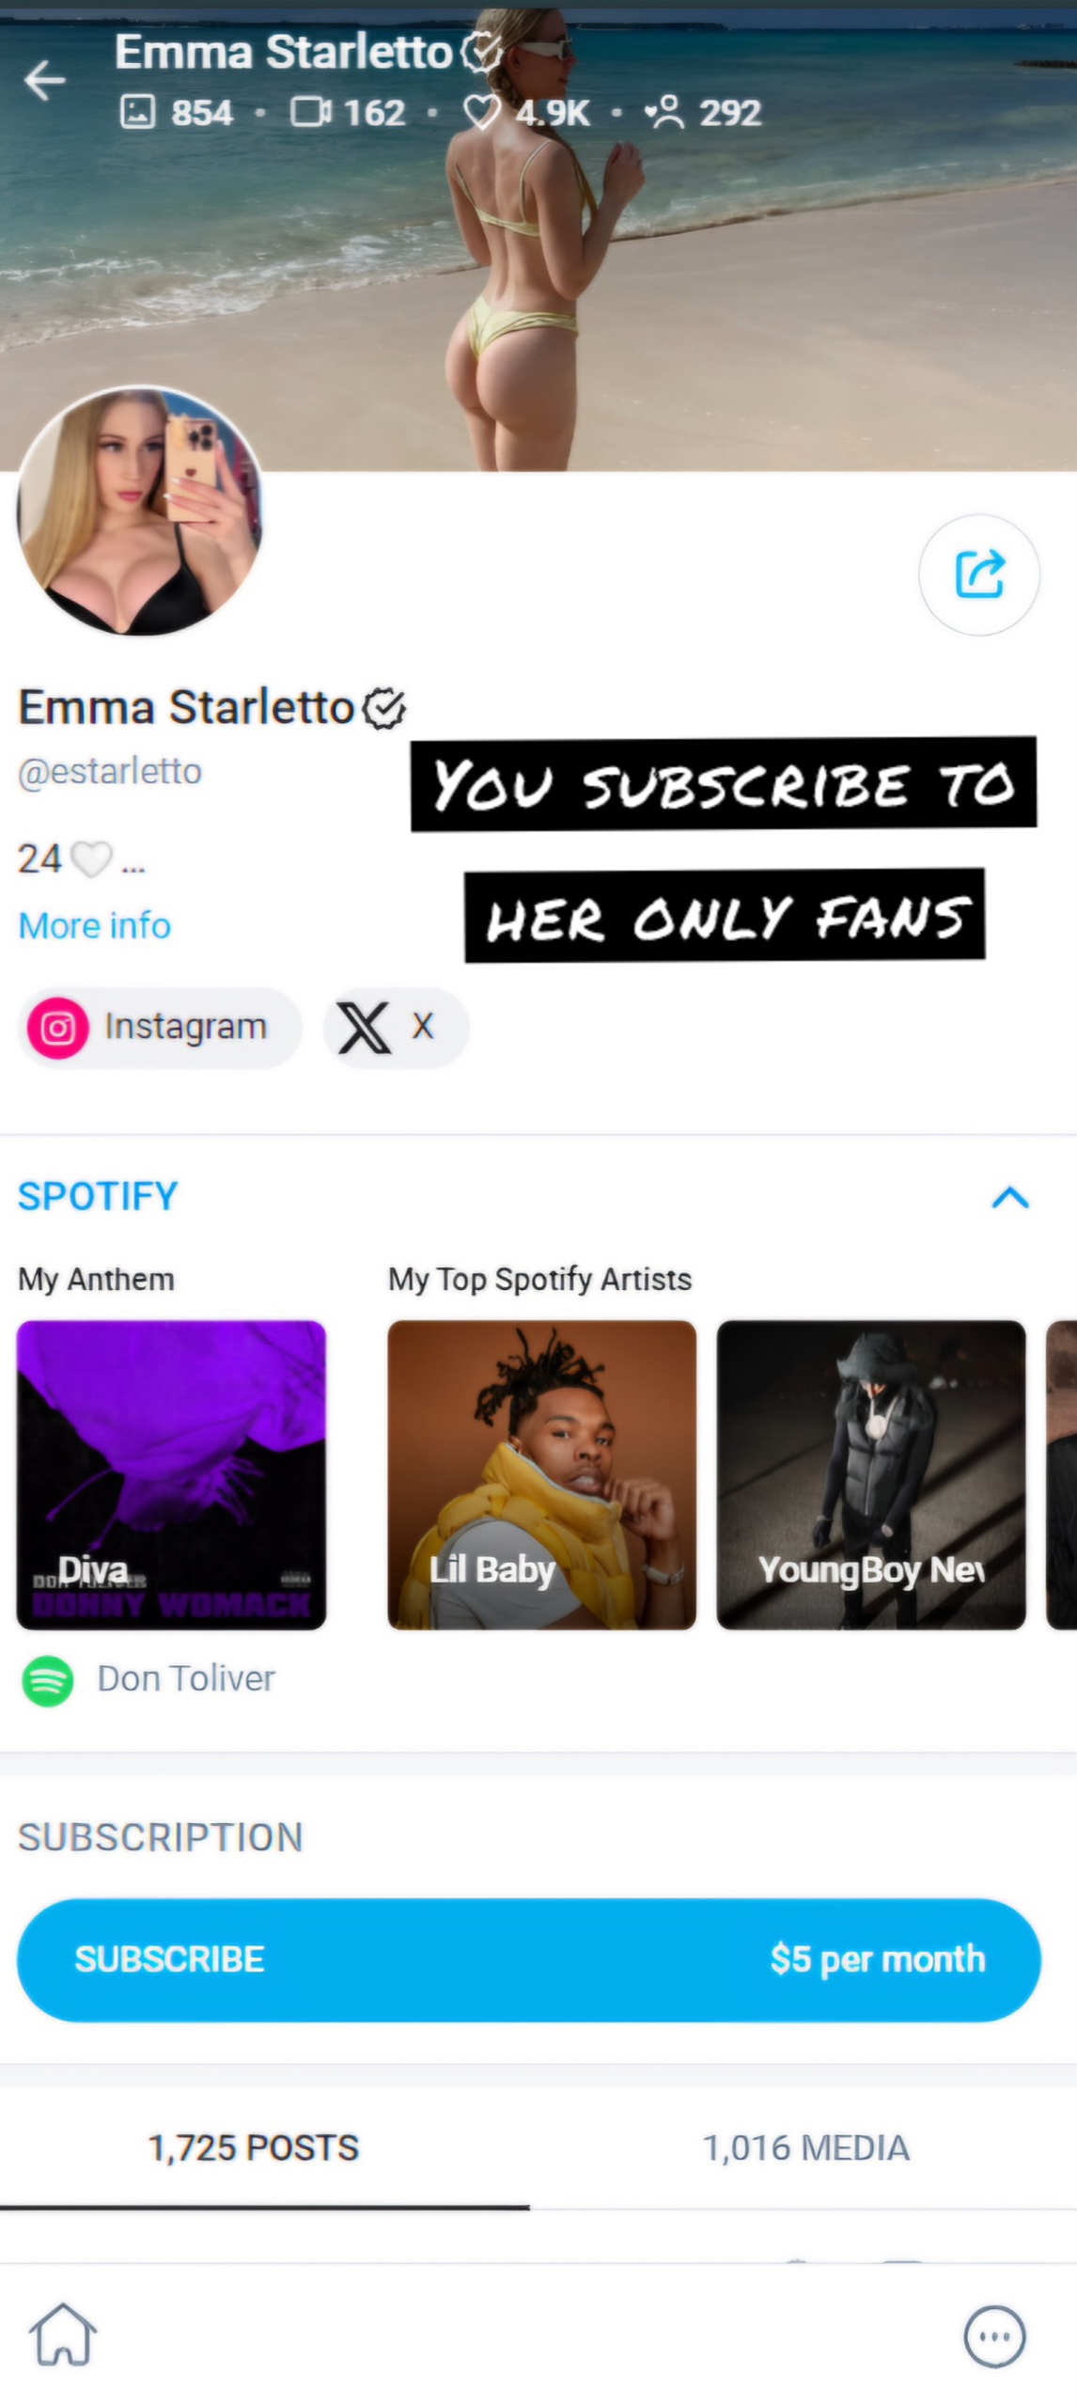The height and width of the screenshot is (2407, 1077).
Task: Tap the back arrow icon
Action: (x=44, y=80)
